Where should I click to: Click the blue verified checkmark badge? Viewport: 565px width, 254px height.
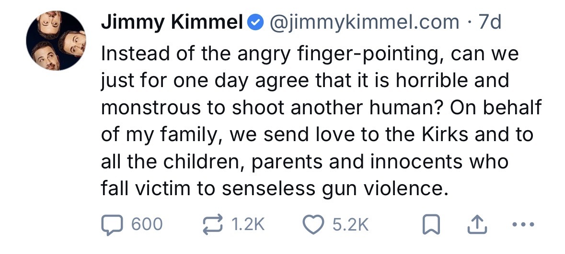[255, 22]
